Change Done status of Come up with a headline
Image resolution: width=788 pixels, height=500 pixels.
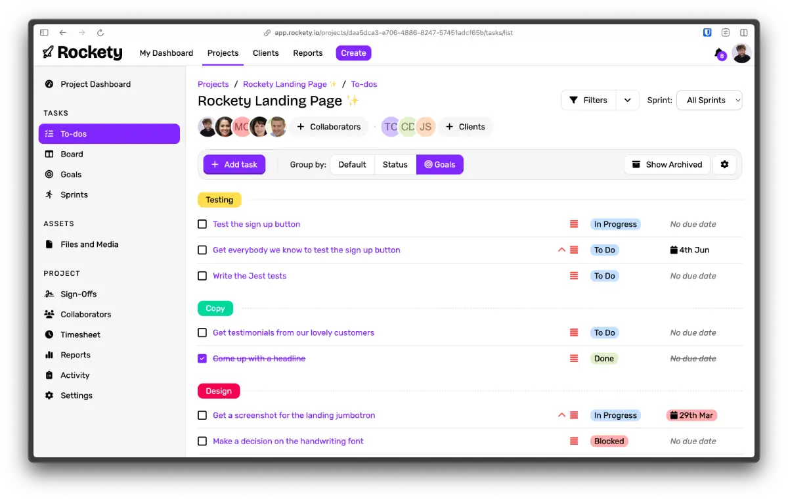click(x=604, y=359)
